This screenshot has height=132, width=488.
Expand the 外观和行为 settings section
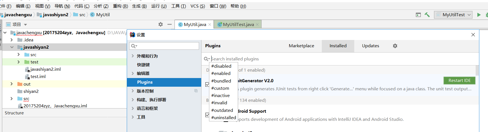pos(133,56)
